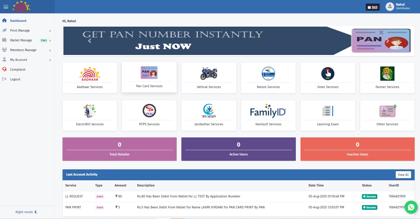420x219 pixels.
Task: Select Dashboard in the sidebar
Action: coord(19,21)
